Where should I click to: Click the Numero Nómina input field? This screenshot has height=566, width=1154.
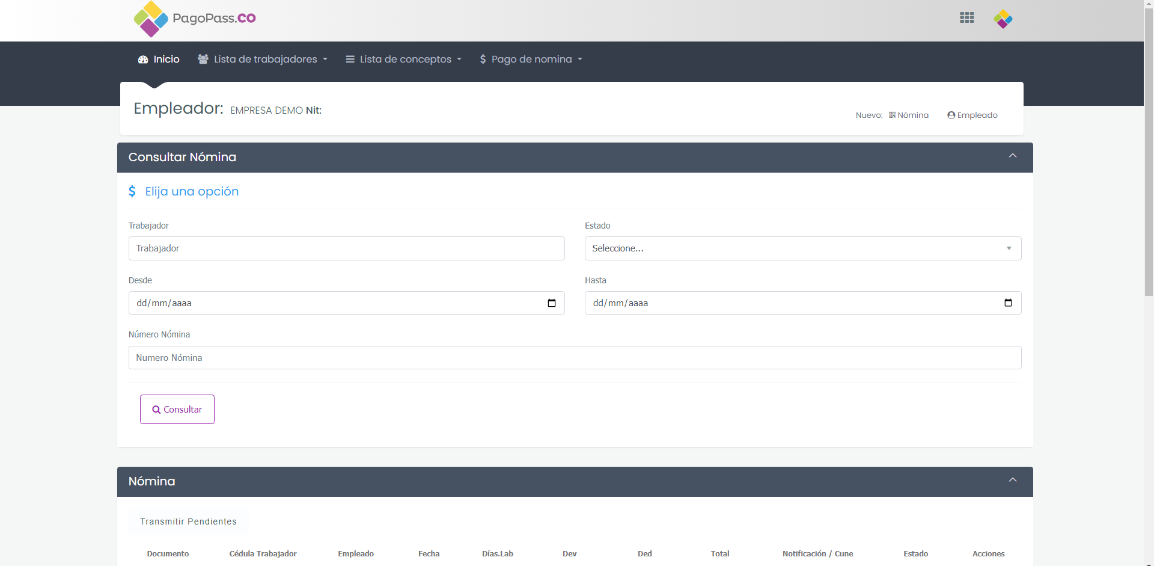tap(575, 358)
